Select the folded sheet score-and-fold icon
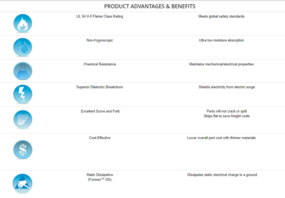The height and width of the screenshot is (198, 285). point(23,120)
